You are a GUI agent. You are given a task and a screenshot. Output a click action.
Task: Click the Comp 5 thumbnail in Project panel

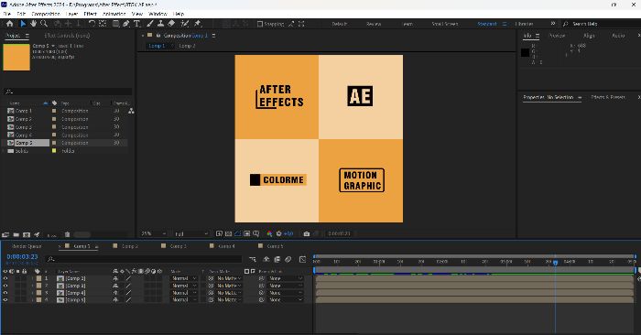pyautogui.click(x=16, y=57)
